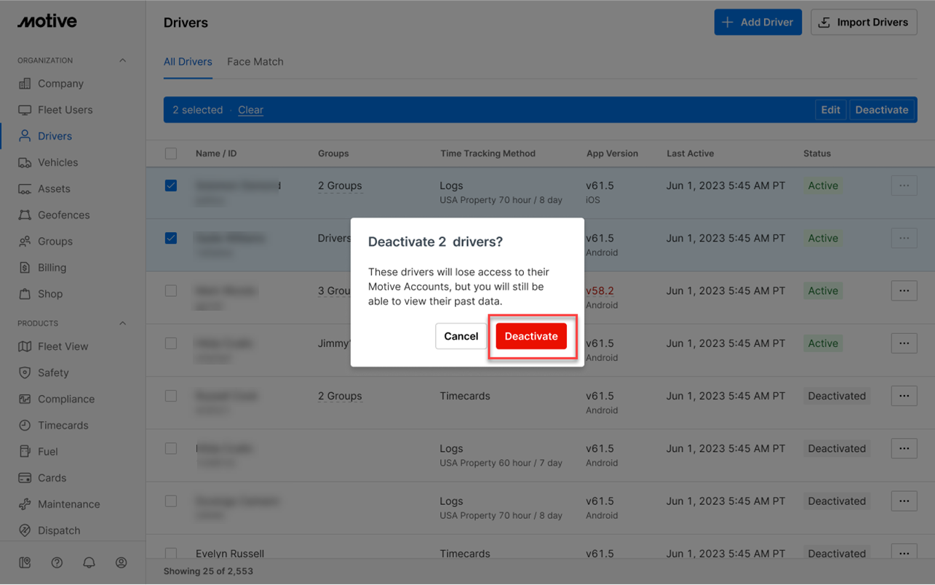This screenshot has height=585, width=935.
Task: Open Shop bag icon
Action: click(x=25, y=294)
